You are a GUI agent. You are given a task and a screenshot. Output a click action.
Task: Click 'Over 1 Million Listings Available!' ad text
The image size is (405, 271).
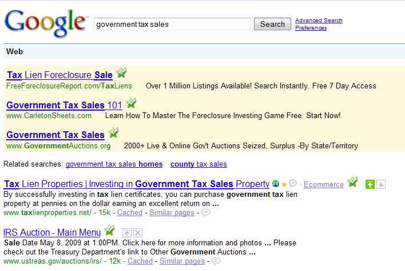click(x=198, y=86)
